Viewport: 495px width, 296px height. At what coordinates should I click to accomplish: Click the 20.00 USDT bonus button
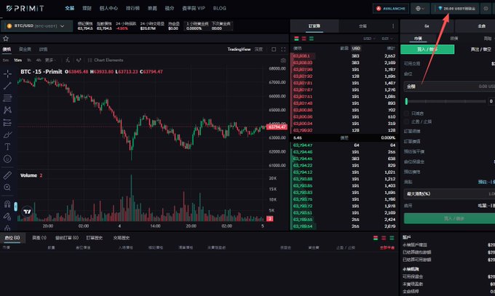[x=456, y=9]
